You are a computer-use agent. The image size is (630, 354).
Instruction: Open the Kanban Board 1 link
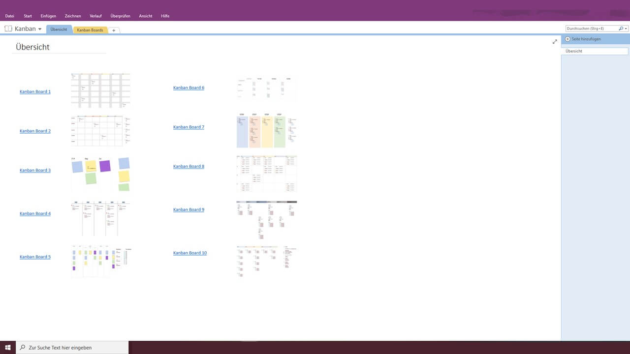pyautogui.click(x=34, y=91)
